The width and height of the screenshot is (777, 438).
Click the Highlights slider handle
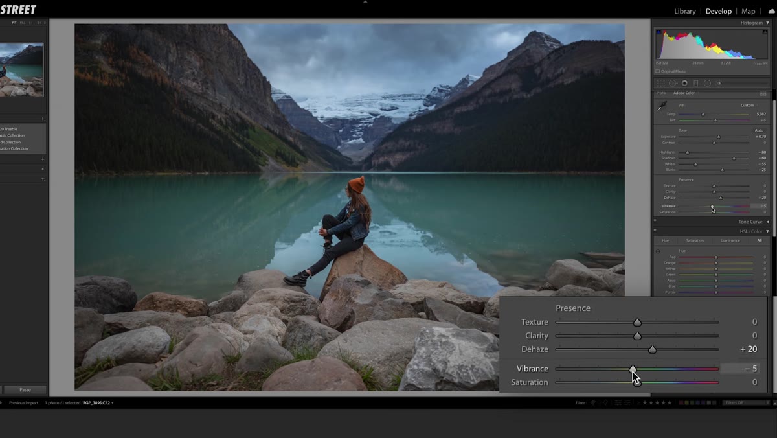pos(688,152)
